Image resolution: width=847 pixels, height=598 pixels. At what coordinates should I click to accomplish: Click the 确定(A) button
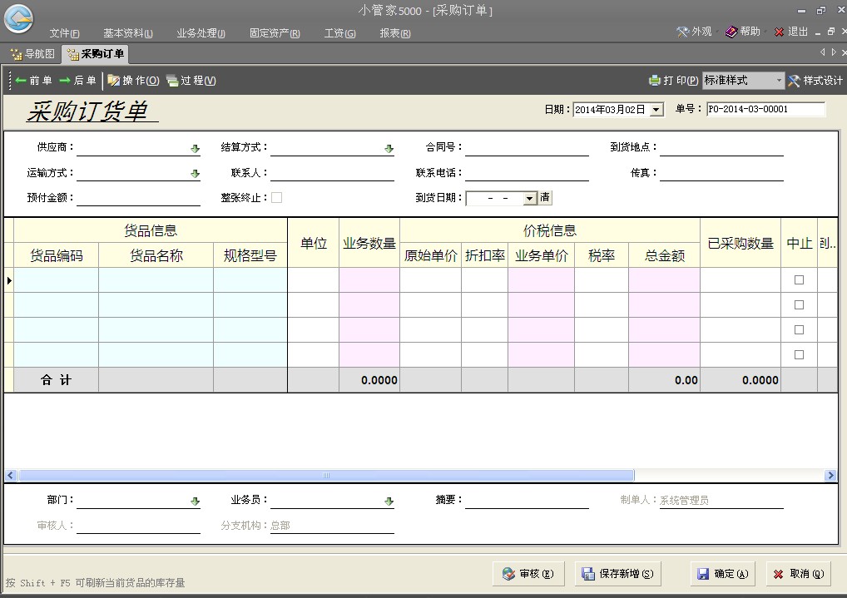pyautogui.click(x=723, y=574)
